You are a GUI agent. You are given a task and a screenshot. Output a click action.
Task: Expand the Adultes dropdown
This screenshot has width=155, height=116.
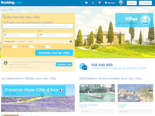click(31, 46)
